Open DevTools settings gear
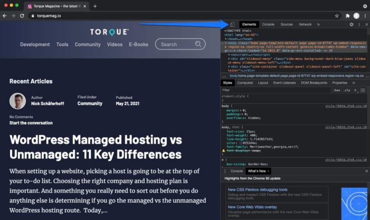Screen dimensions: 370x220 (351, 24)
